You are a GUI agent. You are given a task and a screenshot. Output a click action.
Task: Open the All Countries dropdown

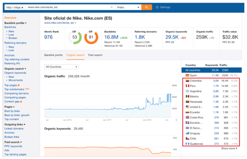(x=61, y=67)
